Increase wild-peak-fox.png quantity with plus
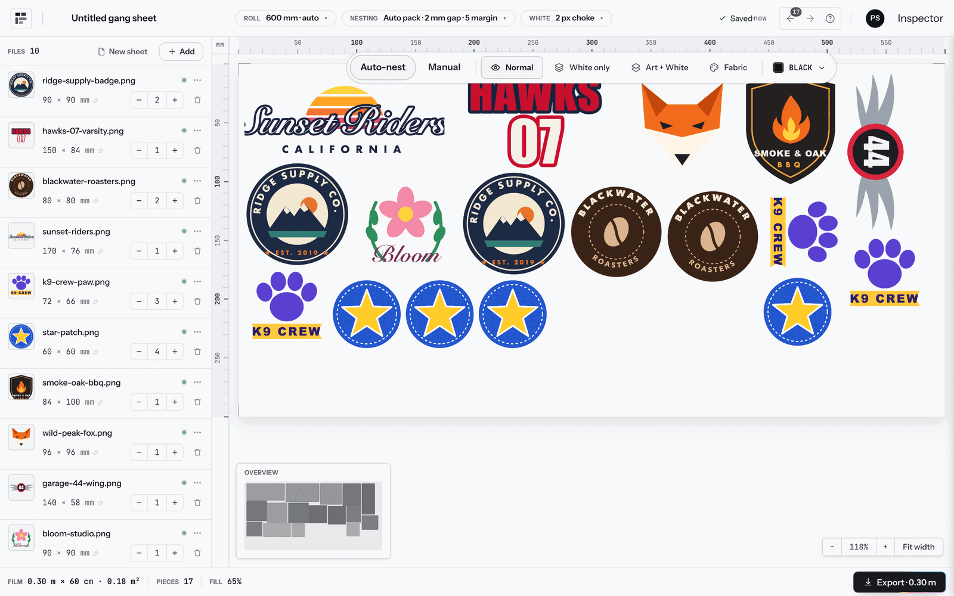 pos(175,452)
